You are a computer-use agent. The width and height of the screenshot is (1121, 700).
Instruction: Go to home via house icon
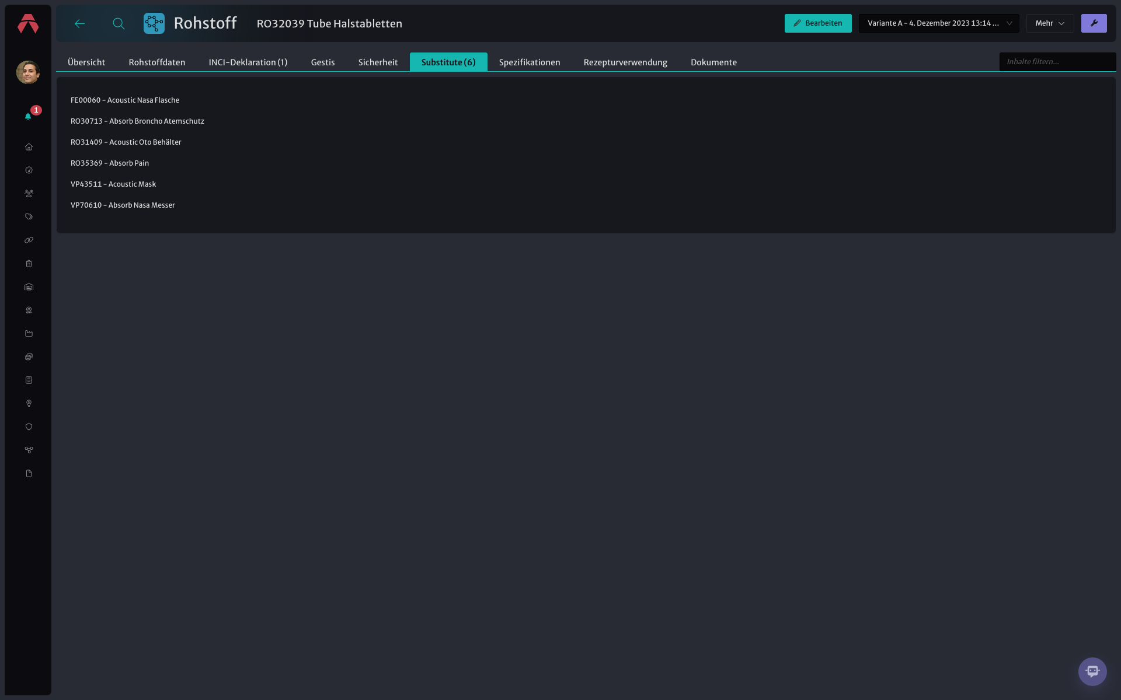(x=29, y=147)
